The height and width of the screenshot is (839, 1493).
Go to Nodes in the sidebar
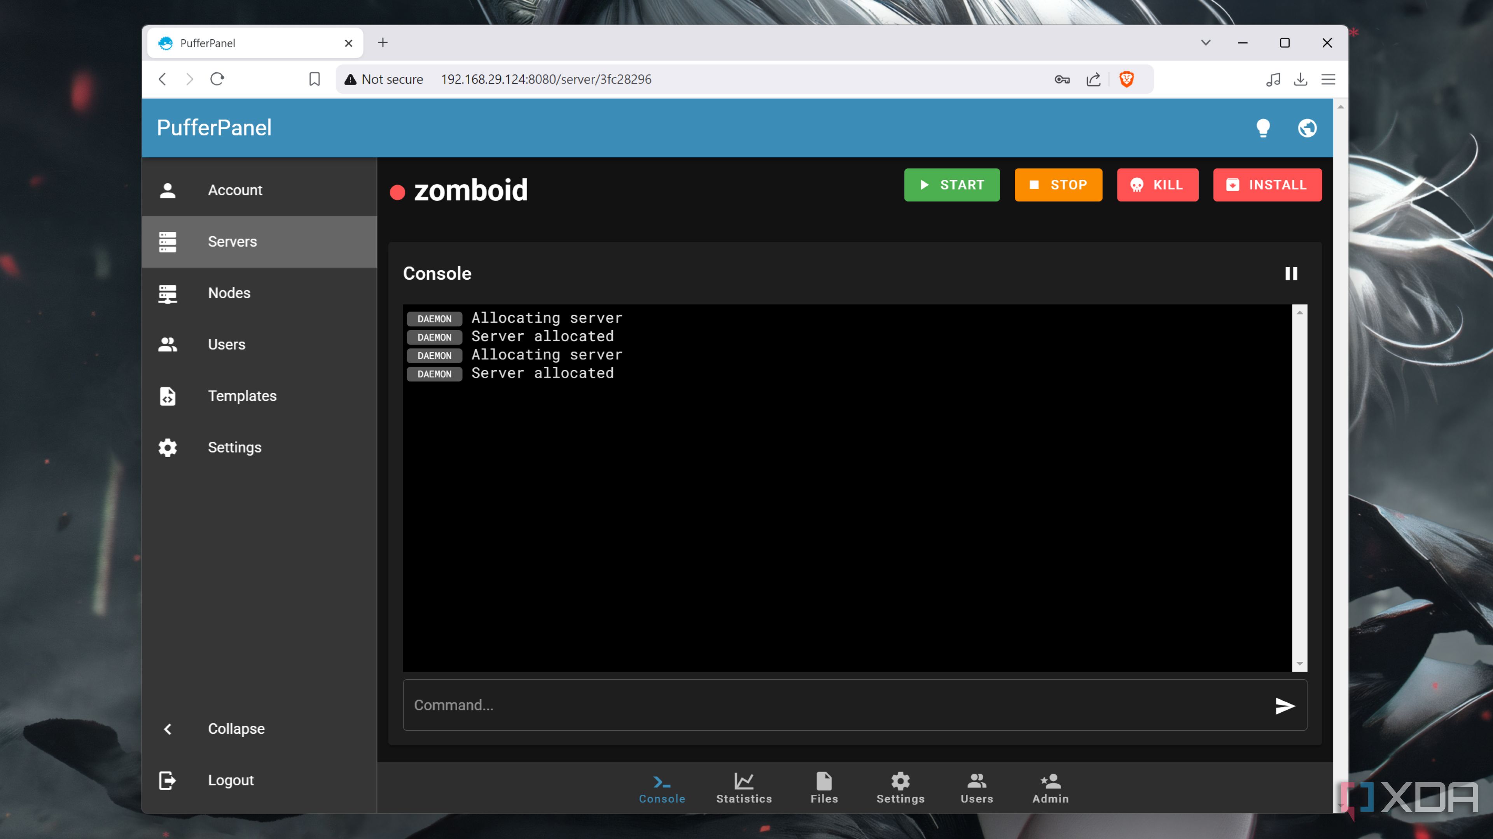[x=229, y=293]
